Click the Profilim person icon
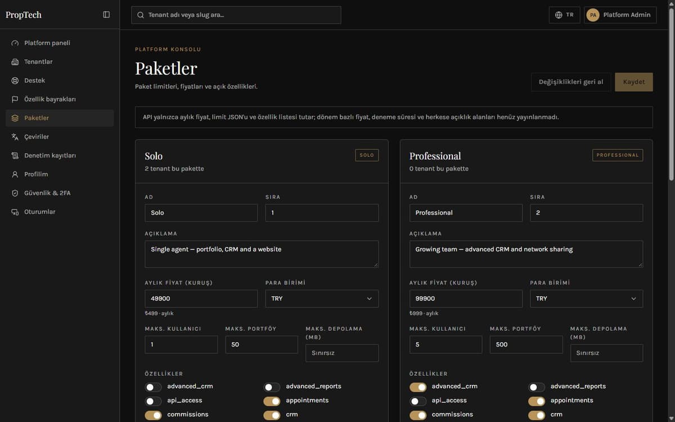The width and height of the screenshot is (675, 422). pyautogui.click(x=15, y=174)
